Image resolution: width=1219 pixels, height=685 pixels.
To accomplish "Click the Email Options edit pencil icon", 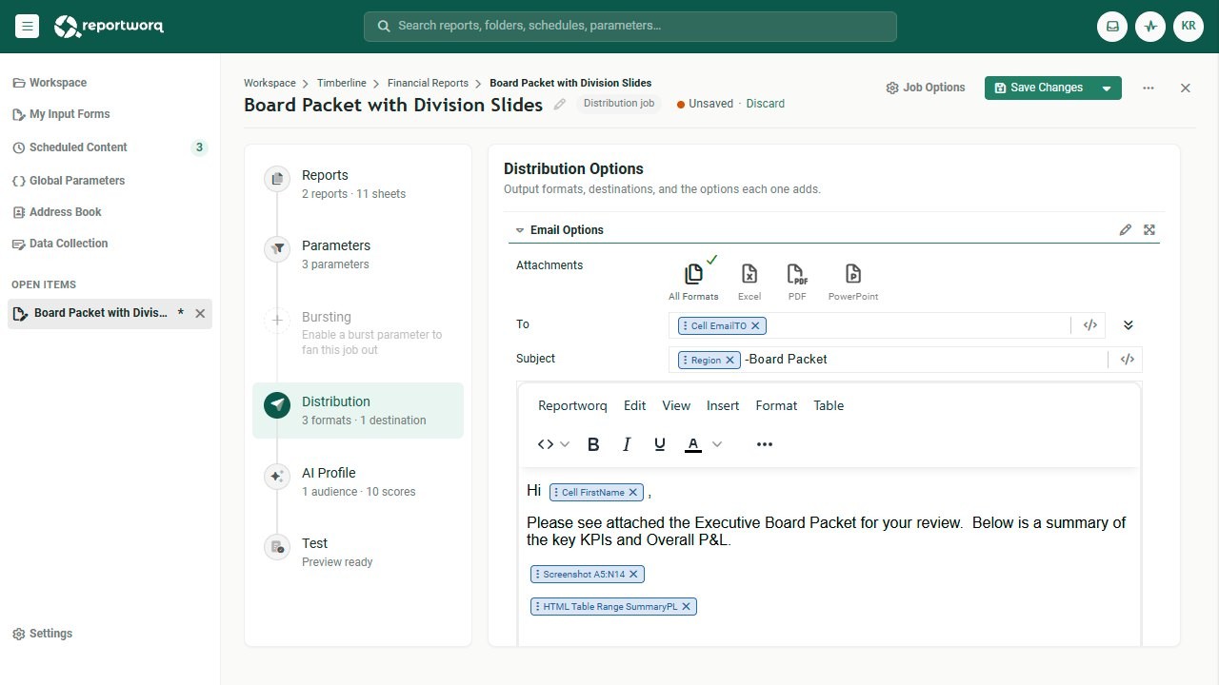I will click(1126, 230).
